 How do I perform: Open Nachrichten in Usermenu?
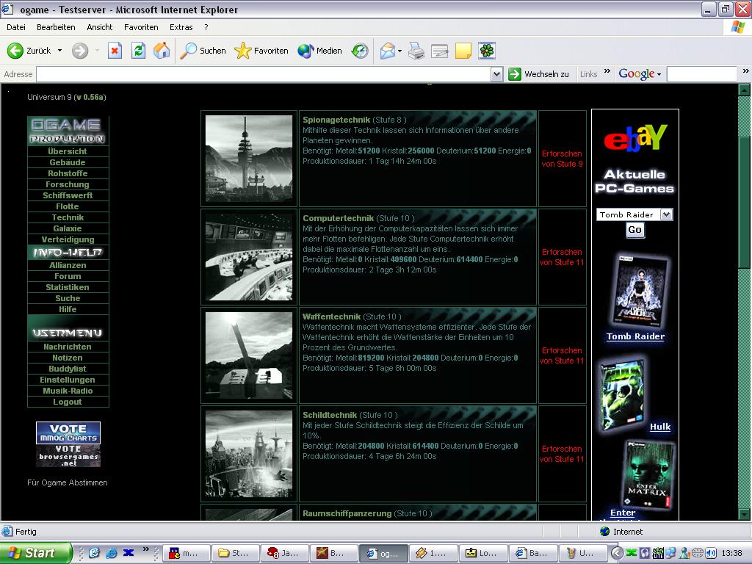(x=68, y=347)
